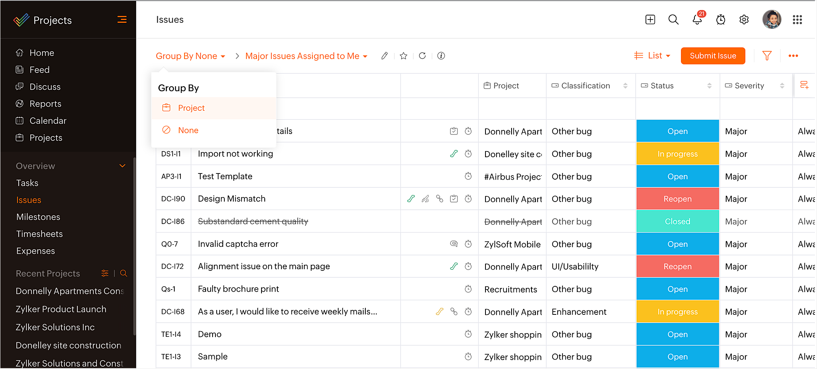817x369 pixels.
Task: Collapse the sidebar with the hamburger toggle
Action: coord(122,20)
